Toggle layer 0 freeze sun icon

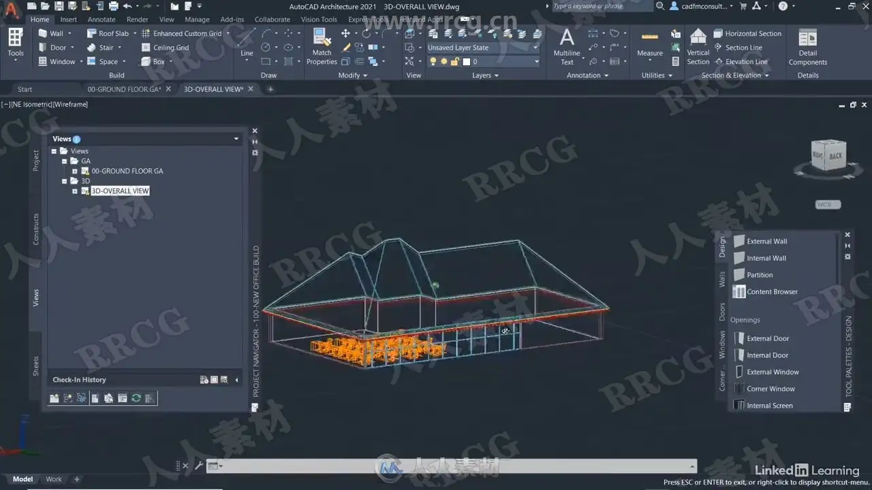[x=443, y=61]
